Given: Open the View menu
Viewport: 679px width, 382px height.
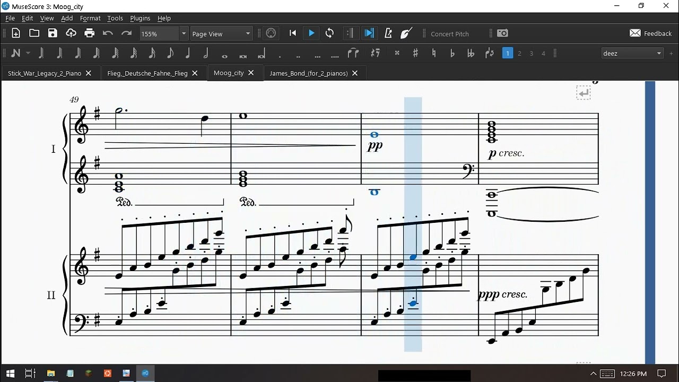Looking at the screenshot, I should coord(47,18).
